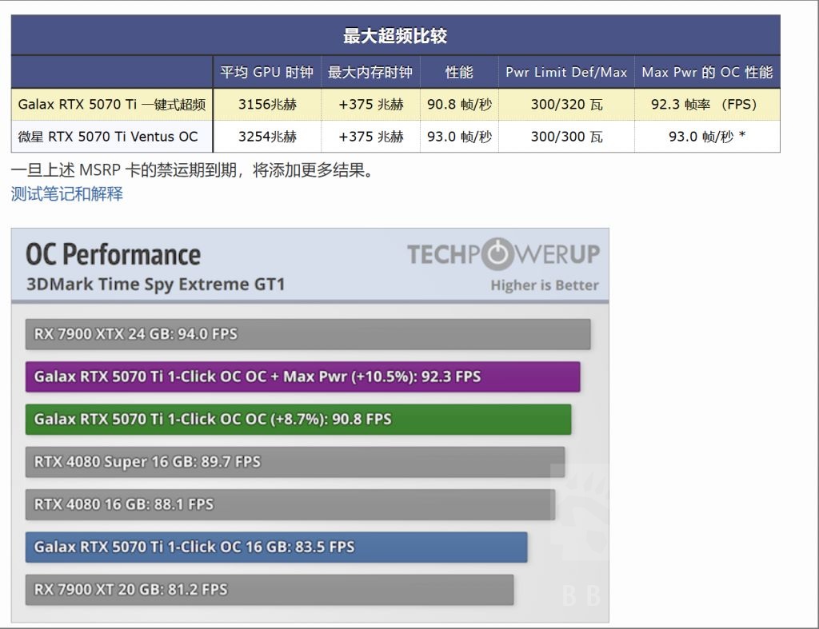Select the RX 7900 XT 81.2 FPS bar

(268, 590)
